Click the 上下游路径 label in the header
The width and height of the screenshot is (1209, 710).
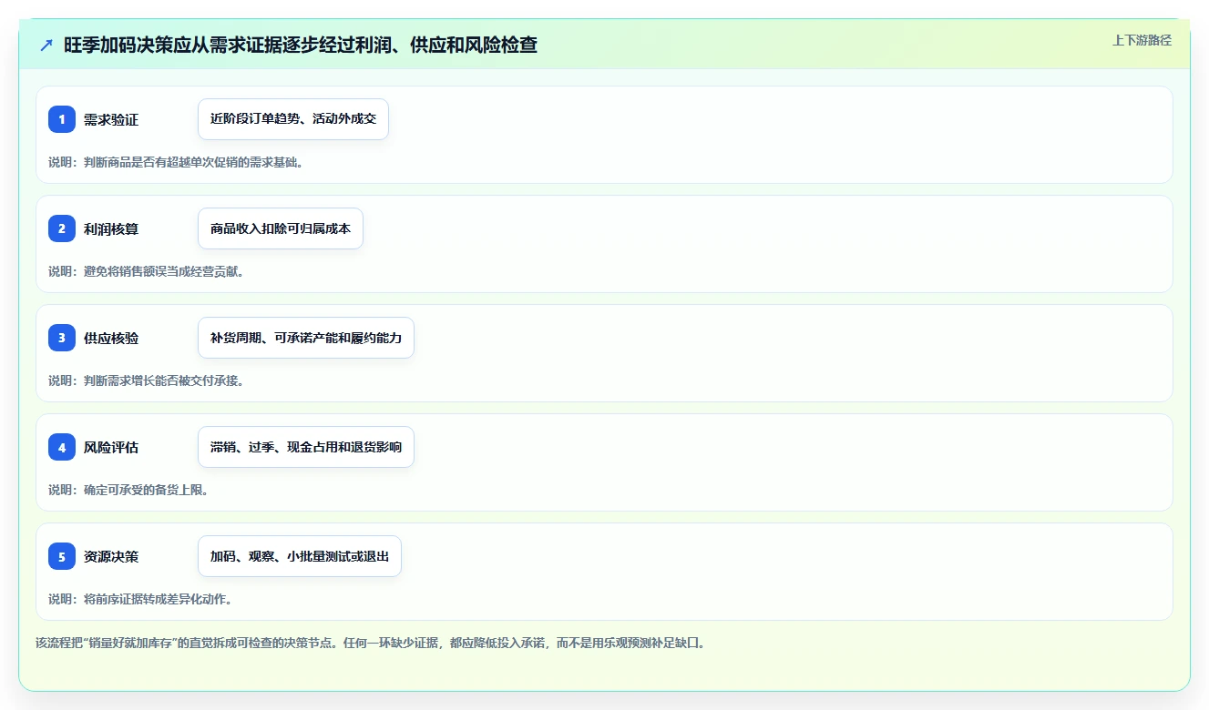point(1142,40)
